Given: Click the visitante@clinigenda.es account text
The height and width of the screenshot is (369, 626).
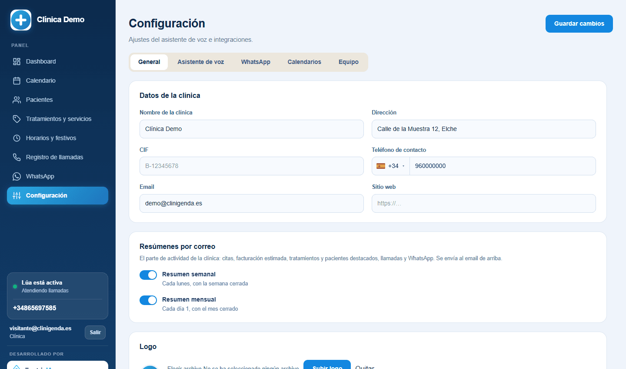Looking at the screenshot, I should pos(40,328).
